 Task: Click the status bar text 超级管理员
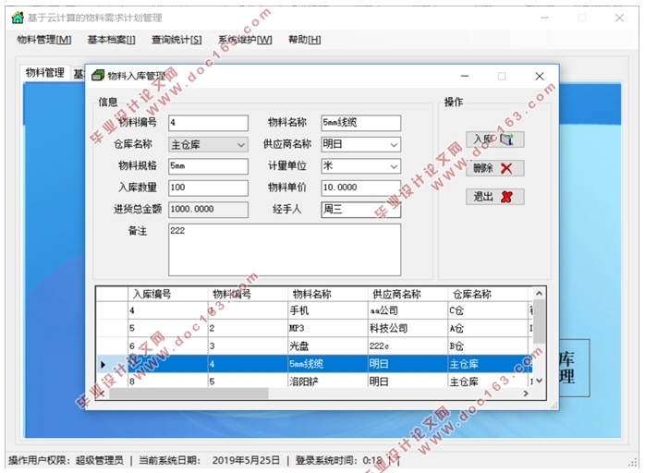tap(100, 460)
